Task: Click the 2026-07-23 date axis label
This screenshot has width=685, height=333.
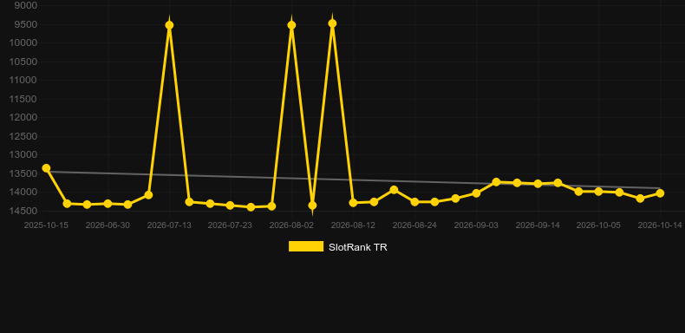Action: (230, 225)
